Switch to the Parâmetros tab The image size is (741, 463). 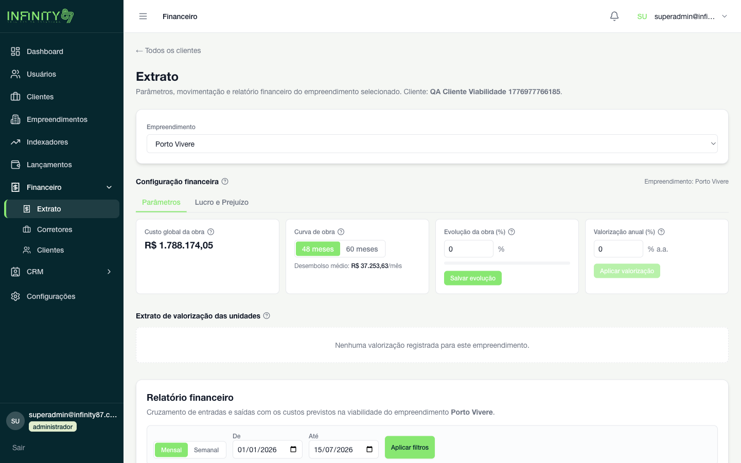161,202
